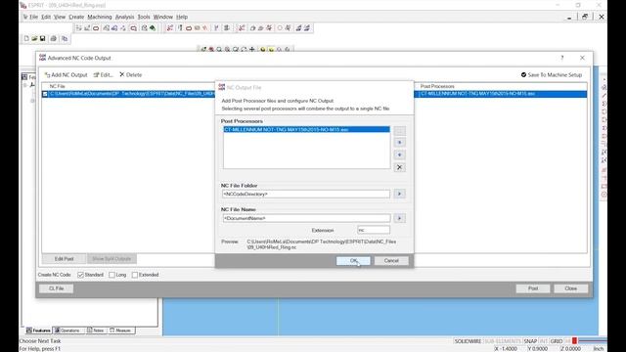Click the Pan cross icon in the view toolbar
626x352 pixels.
(252, 50)
